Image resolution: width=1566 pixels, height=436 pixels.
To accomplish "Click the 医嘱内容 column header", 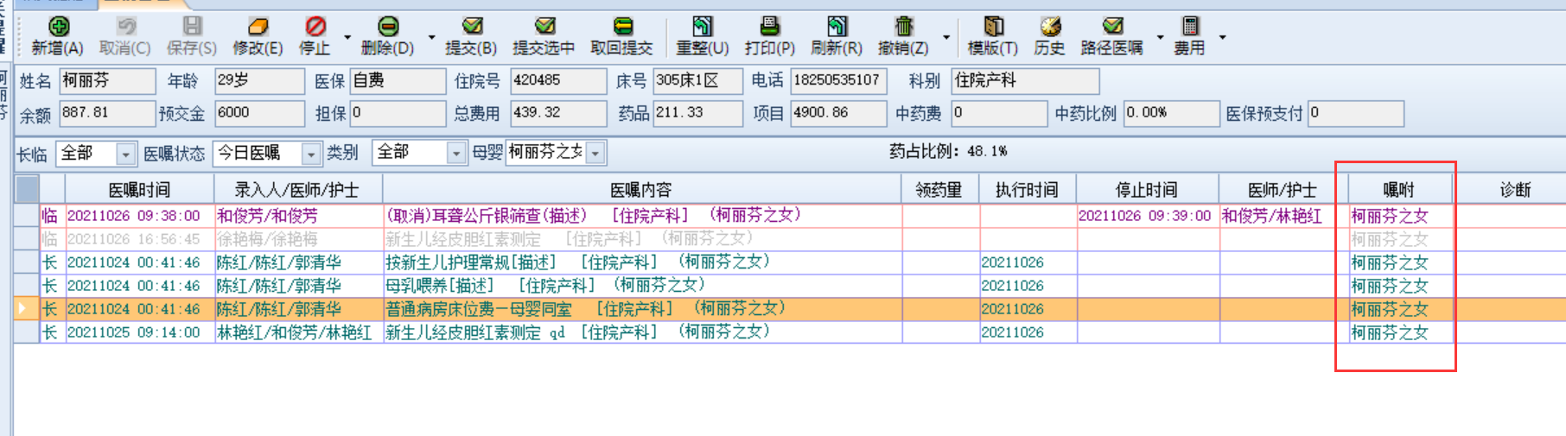I will (x=641, y=189).
